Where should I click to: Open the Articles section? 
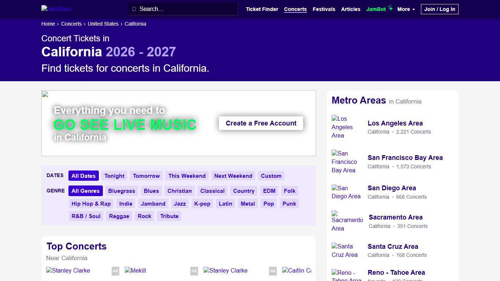tap(351, 9)
